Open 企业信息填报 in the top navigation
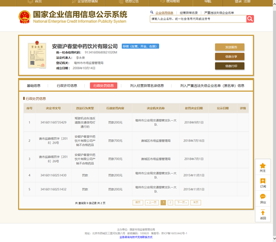The image size is (276, 242). [x=85, y=1]
